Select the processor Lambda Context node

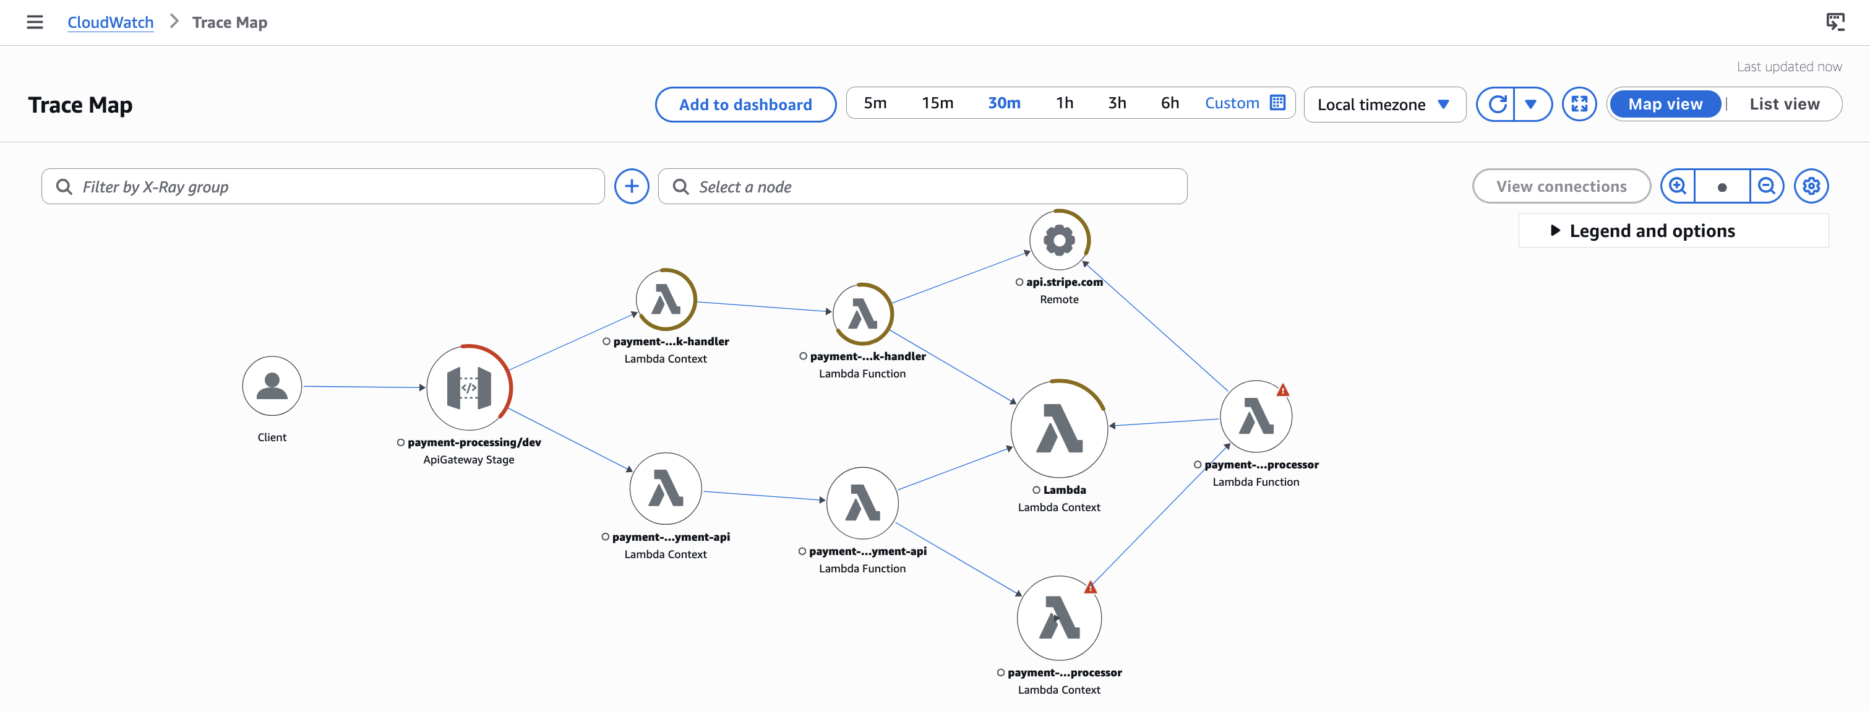1059,618
